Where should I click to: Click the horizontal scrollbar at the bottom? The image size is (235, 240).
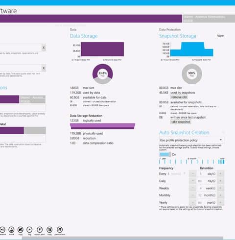click(122, 238)
